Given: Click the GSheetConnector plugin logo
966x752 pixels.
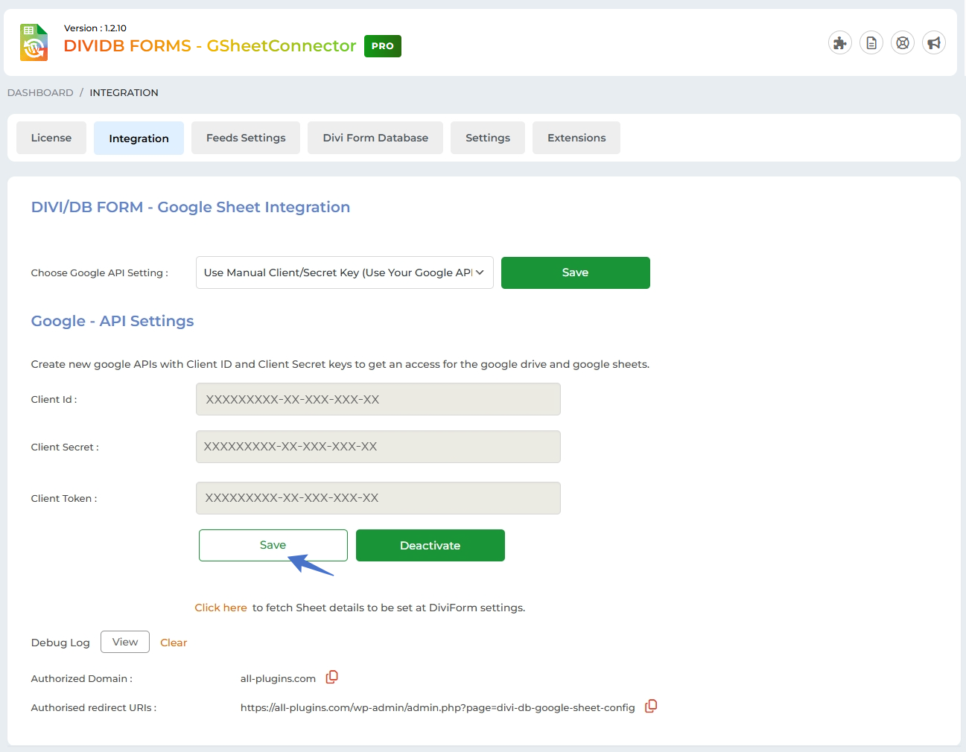Looking at the screenshot, I should pyautogui.click(x=34, y=42).
